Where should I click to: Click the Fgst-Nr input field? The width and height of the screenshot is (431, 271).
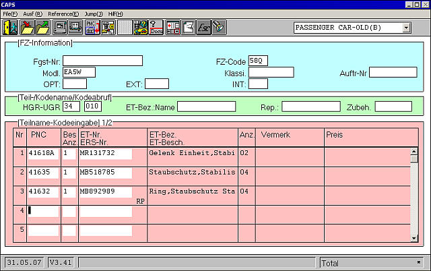tap(102, 61)
